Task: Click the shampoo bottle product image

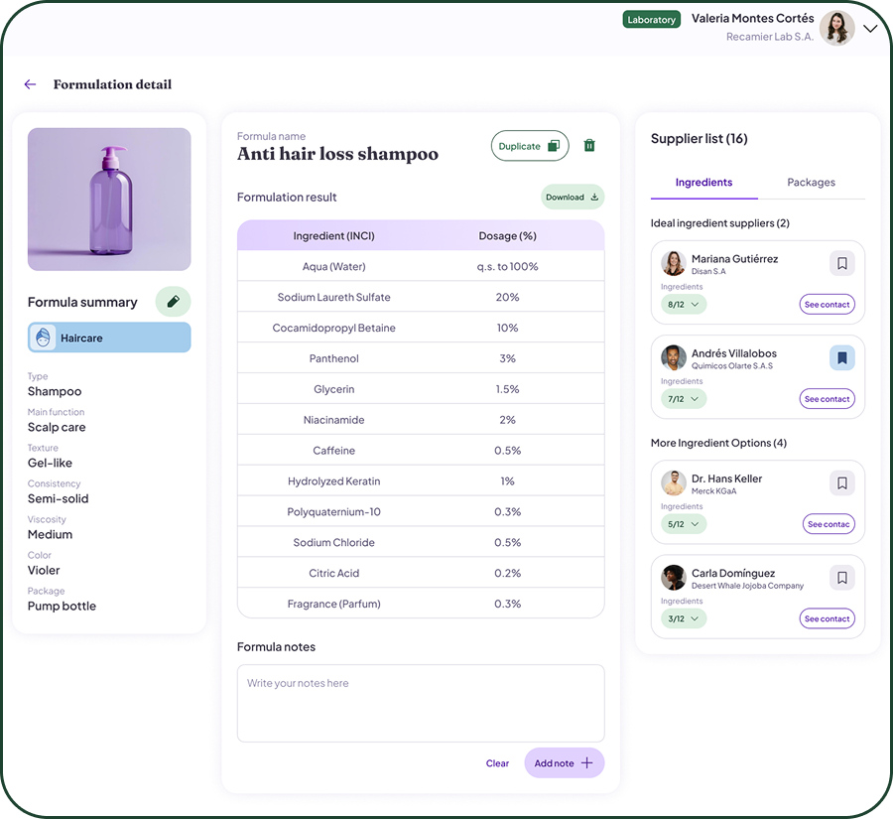Action: tap(109, 200)
